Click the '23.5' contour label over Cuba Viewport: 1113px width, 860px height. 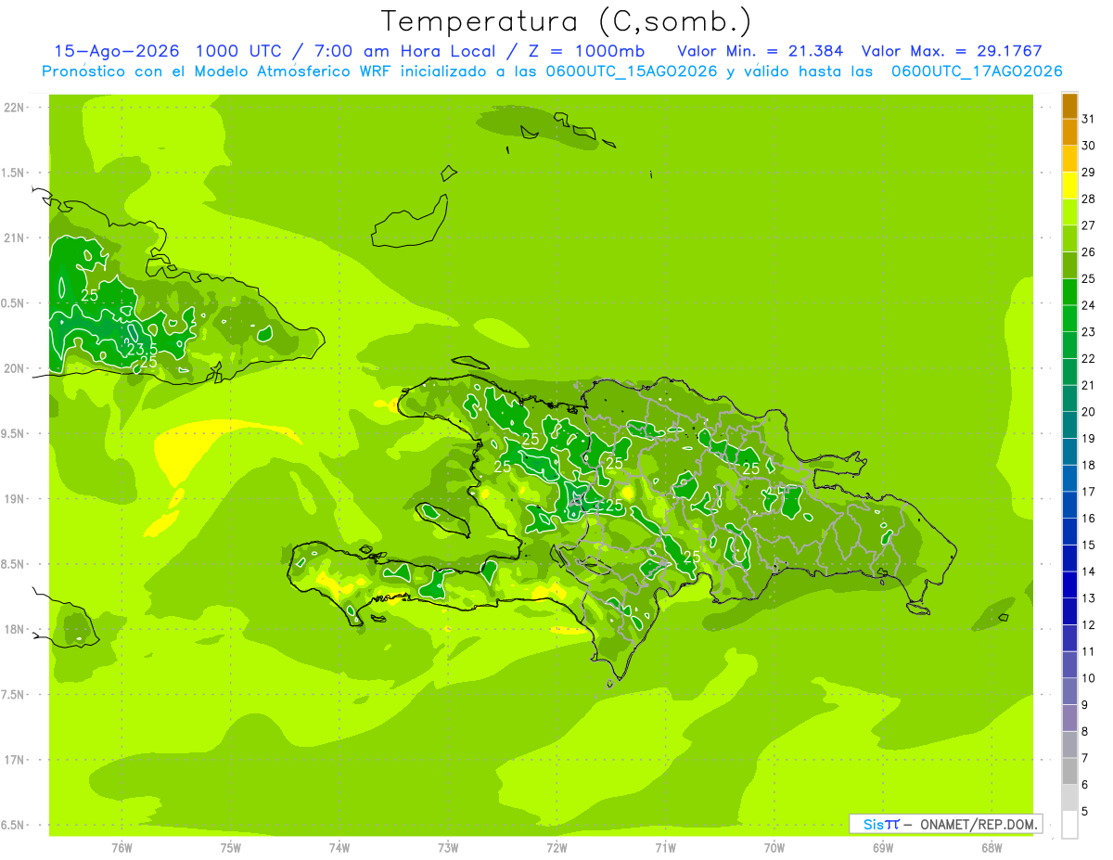142,349
